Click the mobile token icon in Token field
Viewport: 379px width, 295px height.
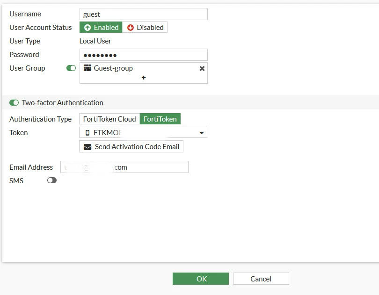[87, 133]
